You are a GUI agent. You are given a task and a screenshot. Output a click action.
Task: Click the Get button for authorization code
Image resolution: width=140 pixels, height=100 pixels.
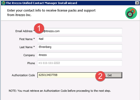(x=113, y=75)
